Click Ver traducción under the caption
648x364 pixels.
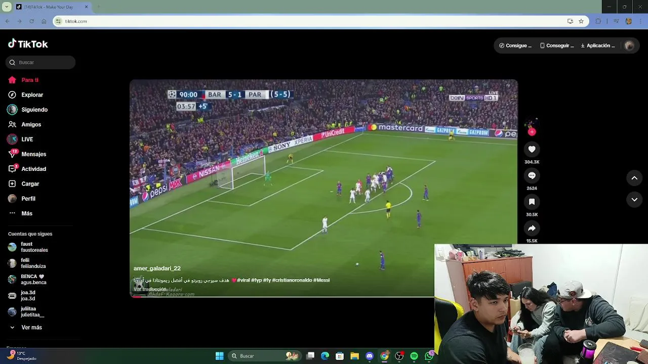click(x=150, y=289)
